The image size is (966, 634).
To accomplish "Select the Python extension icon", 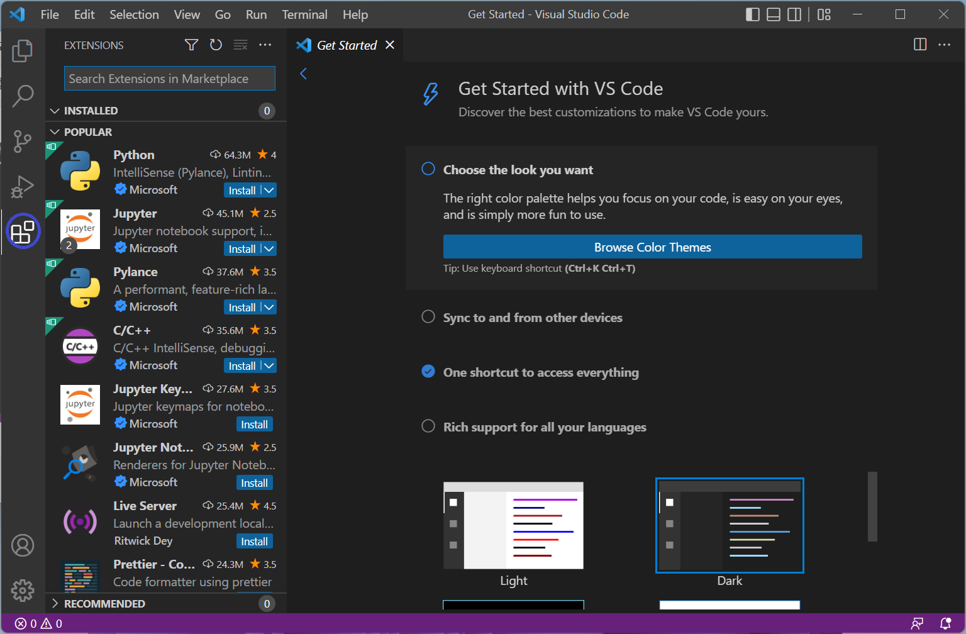I will (x=80, y=170).
